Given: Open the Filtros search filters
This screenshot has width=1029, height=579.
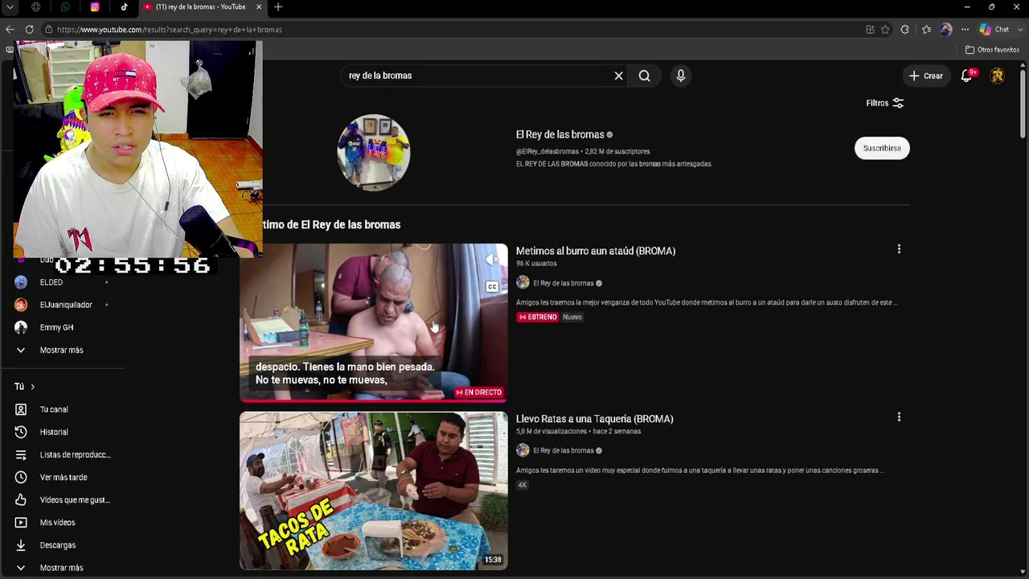Looking at the screenshot, I should tap(885, 103).
